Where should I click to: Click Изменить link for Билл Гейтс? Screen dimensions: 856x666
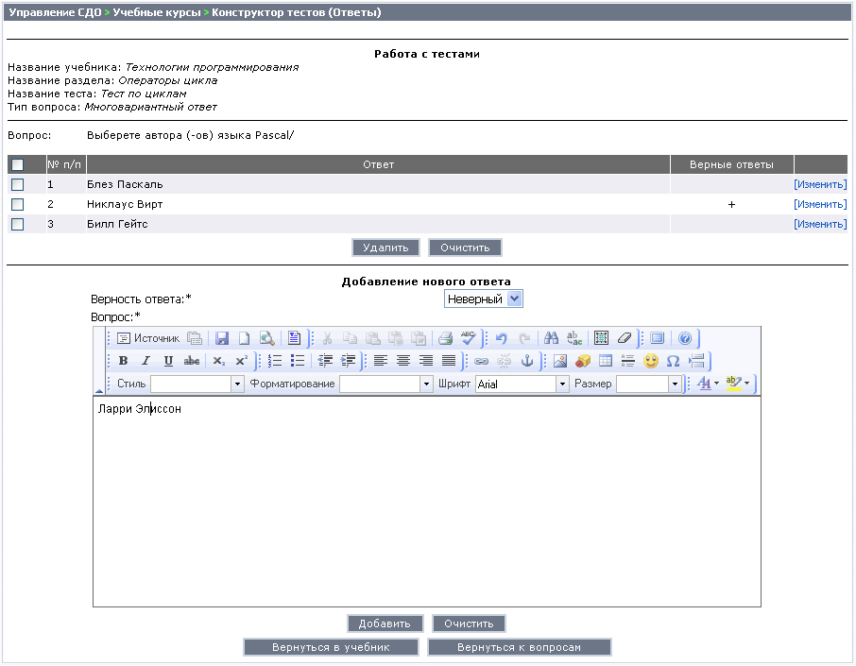(x=820, y=224)
